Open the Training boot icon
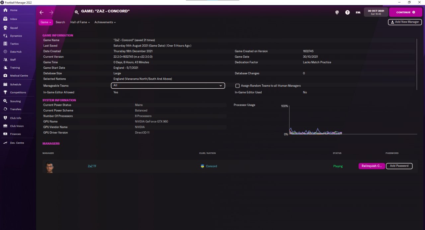Image resolution: width=425 pixels, height=230 pixels. 5,68
